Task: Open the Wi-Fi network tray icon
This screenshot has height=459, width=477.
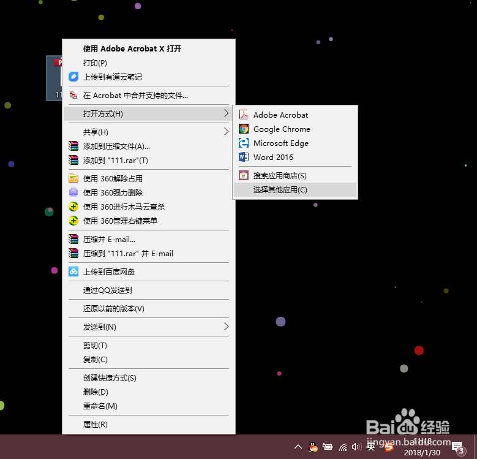Action: click(343, 447)
